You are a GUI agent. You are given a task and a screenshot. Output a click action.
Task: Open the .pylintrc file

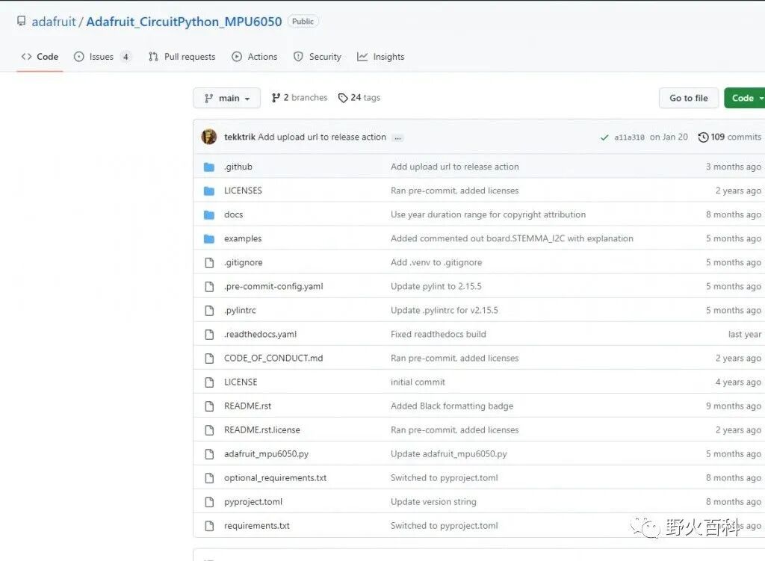(x=240, y=310)
